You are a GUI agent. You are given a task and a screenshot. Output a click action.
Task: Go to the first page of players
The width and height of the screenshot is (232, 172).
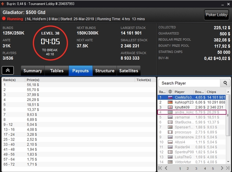coord(160,168)
